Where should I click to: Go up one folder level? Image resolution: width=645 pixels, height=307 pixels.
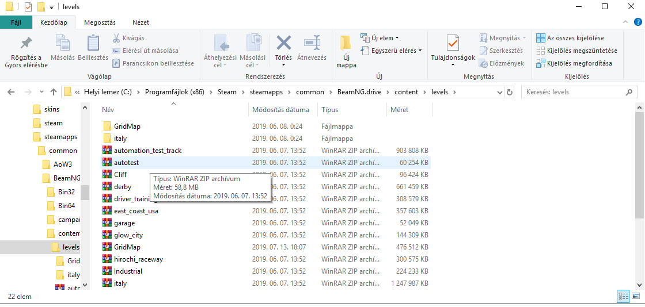54,92
